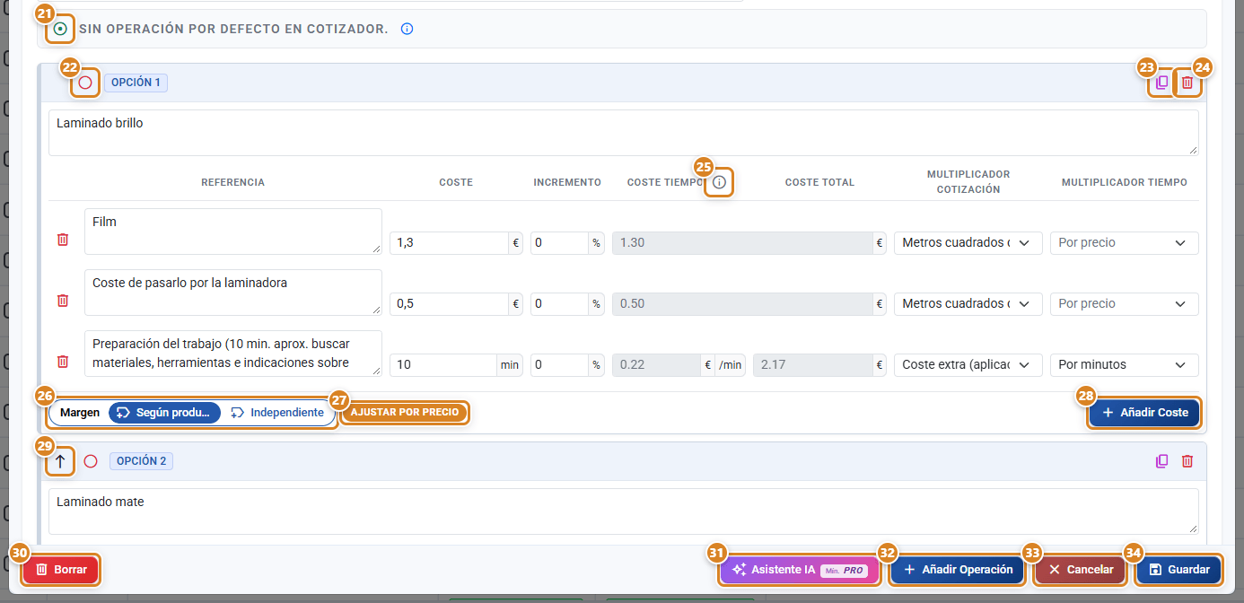
Task: Open Film row 'Metros cuadrados' multiplier dropdown
Action: click(x=968, y=242)
